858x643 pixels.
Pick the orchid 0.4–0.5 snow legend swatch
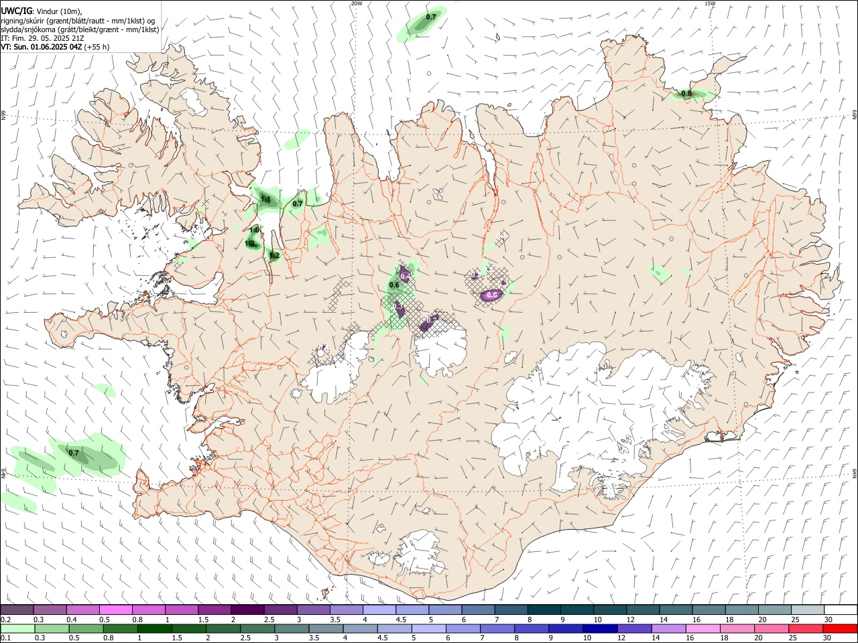[x=82, y=610]
